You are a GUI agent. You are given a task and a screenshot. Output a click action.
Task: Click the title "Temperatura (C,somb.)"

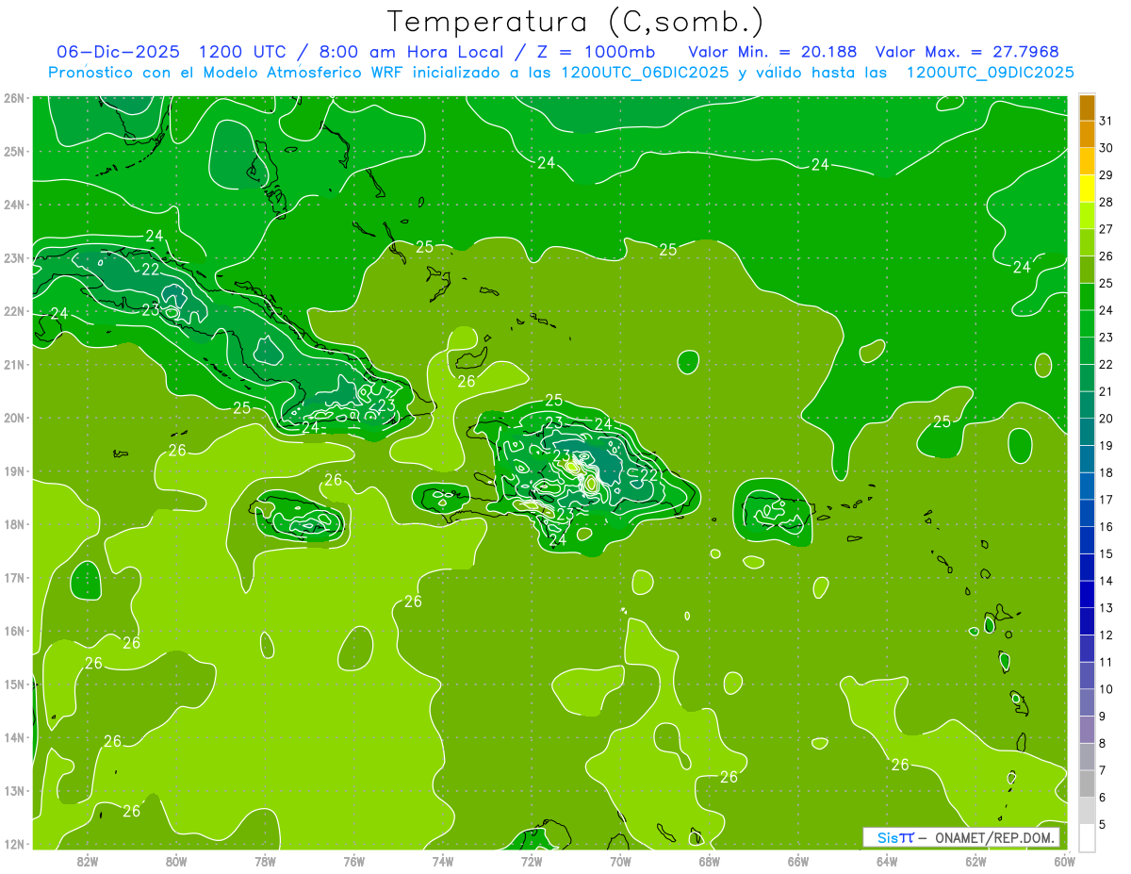pyautogui.click(x=576, y=22)
